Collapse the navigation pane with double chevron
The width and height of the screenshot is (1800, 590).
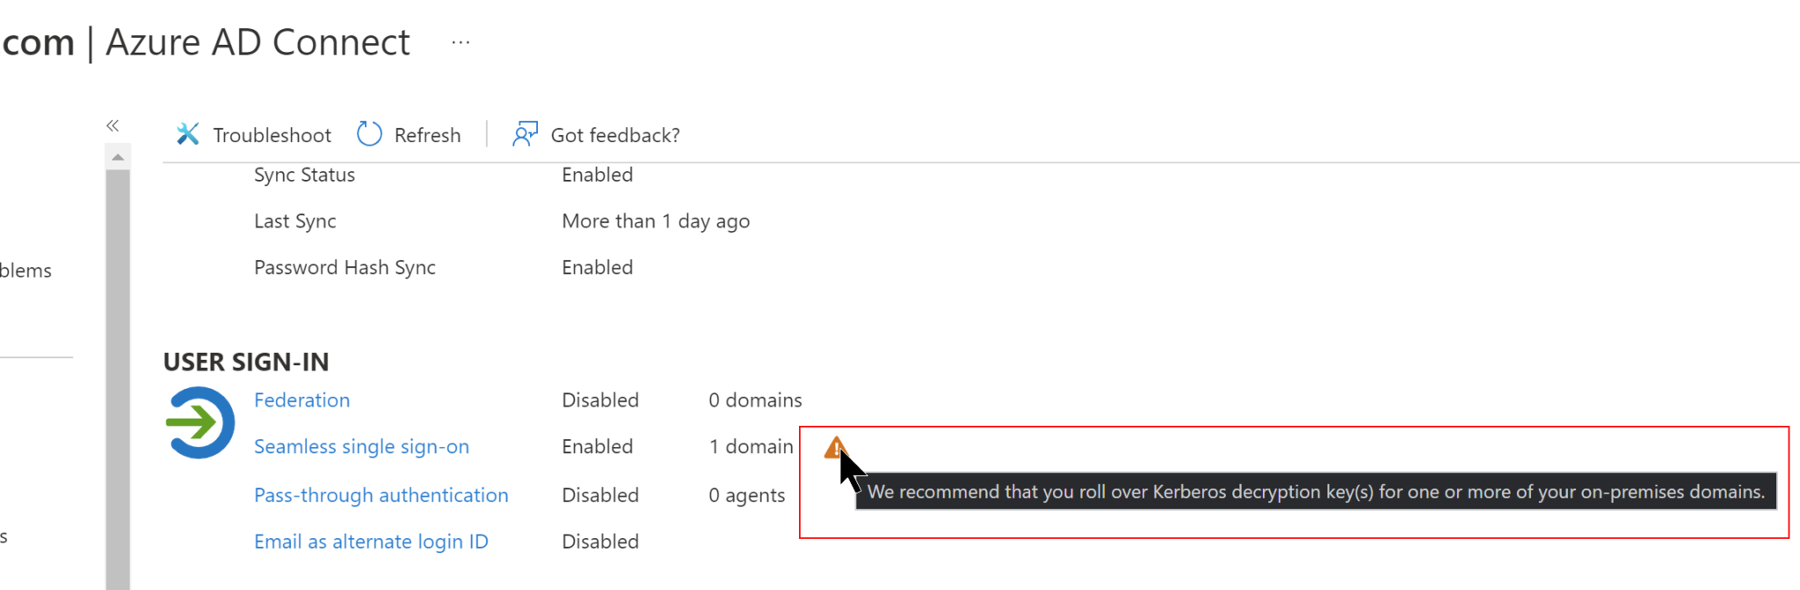click(x=112, y=125)
